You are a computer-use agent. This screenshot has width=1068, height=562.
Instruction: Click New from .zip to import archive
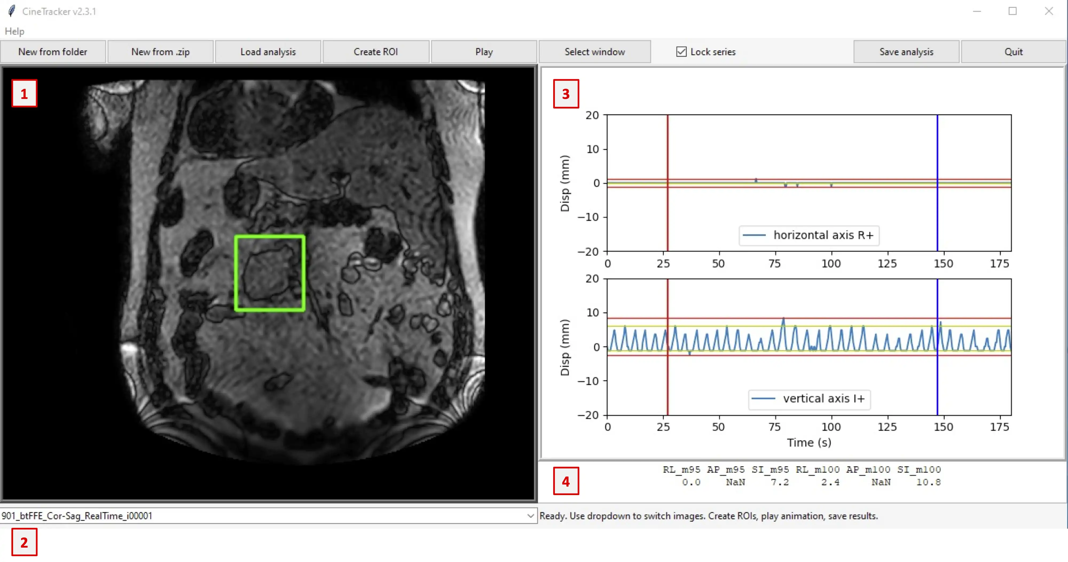pos(160,51)
